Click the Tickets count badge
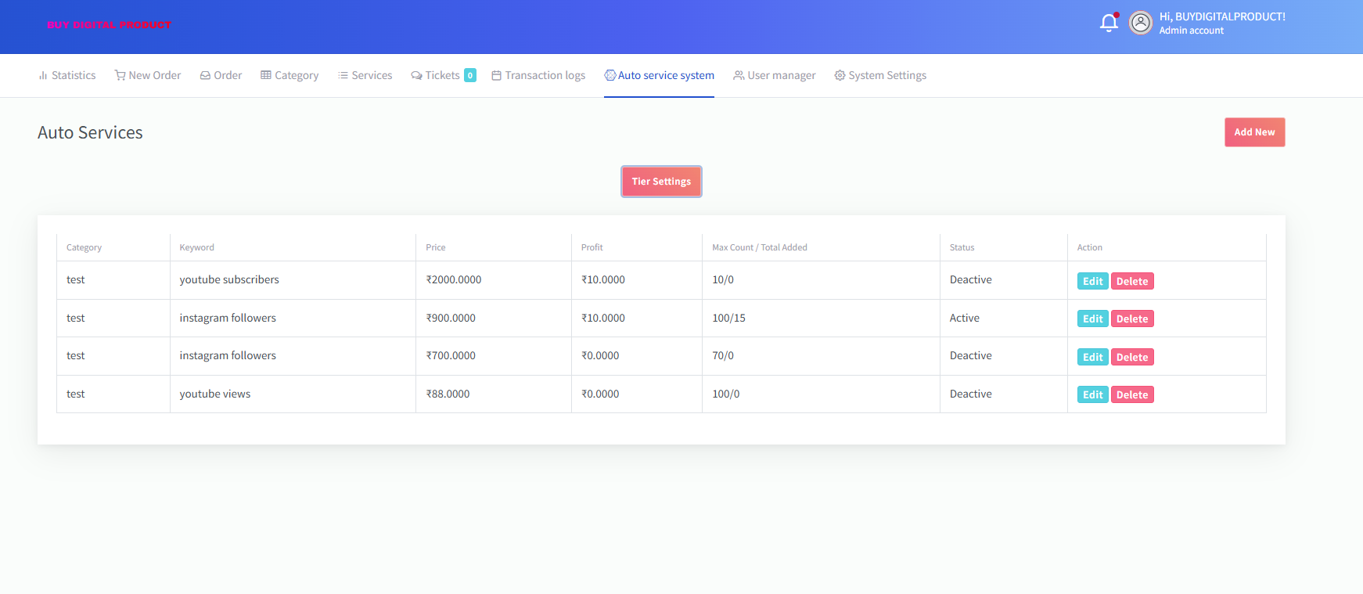 point(470,76)
